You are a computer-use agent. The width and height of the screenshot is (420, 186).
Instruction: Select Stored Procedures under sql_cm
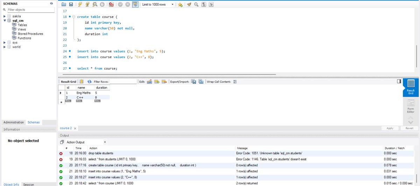coord(30,34)
